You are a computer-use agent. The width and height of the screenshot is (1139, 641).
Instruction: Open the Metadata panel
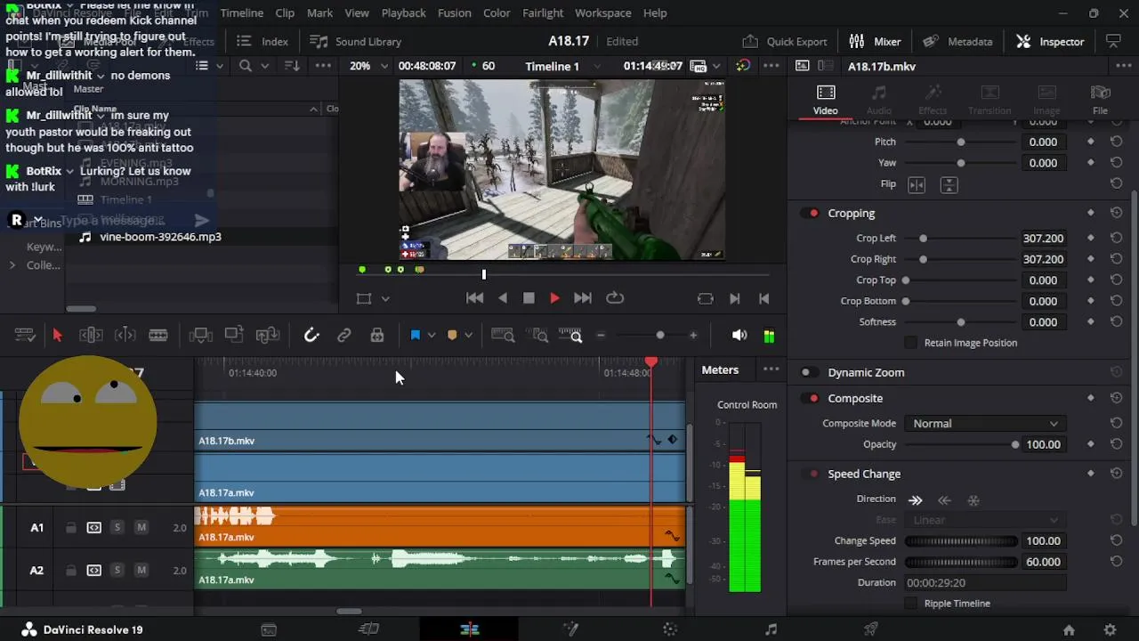[957, 42]
